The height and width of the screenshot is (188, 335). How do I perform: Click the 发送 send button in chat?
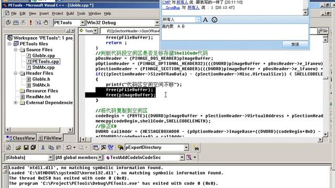pos(295,44)
